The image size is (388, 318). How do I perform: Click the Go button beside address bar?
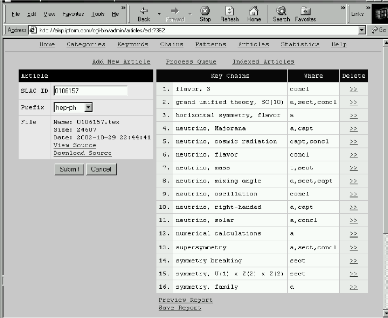(x=381, y=31)
